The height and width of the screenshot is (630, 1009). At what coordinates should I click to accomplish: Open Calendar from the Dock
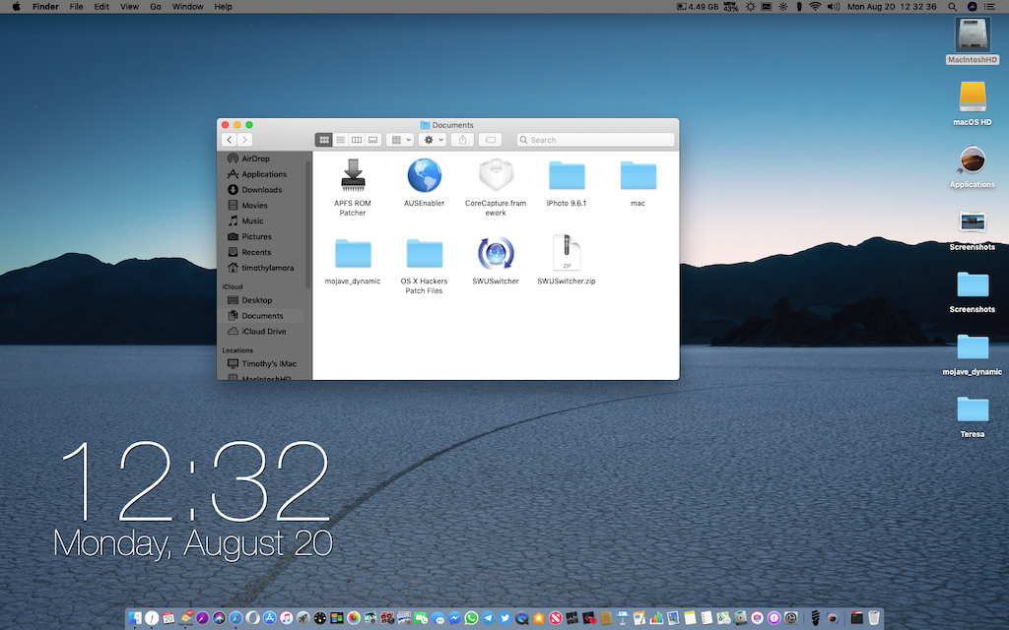(168, 618)
